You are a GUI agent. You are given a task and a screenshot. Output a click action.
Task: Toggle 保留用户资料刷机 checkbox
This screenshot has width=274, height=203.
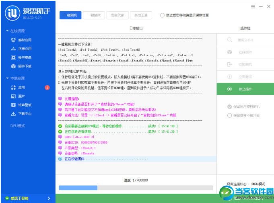click(x=229, y=107)
